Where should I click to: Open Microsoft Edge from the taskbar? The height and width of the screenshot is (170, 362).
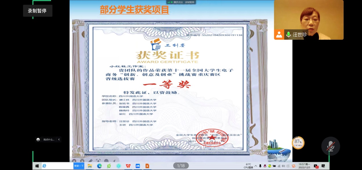pyautogui.click(x=99, y=166)
